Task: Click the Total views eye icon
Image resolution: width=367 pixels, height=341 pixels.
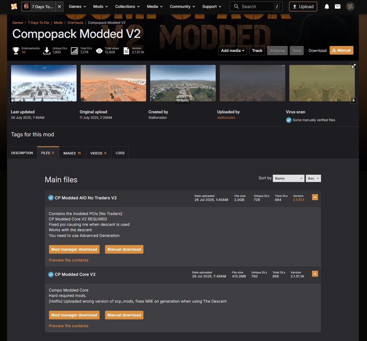Action: pyautogui.click(x=99, y=51)
